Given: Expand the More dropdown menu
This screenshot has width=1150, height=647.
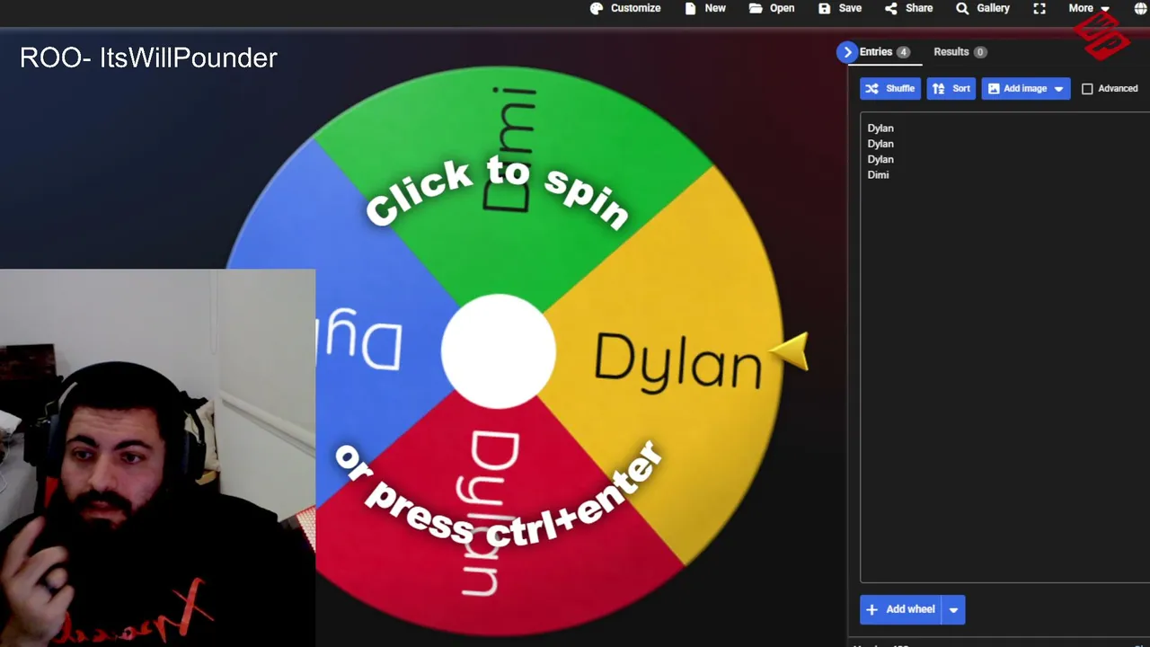Looking at the screenshot, I should point(1089,8).
